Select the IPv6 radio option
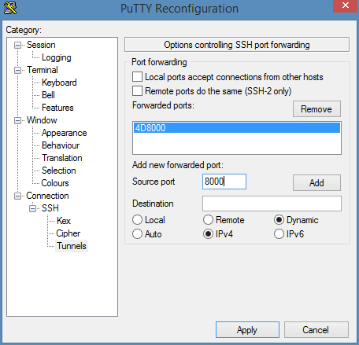This screenshot has height=345, width=359. coord(279,234)
